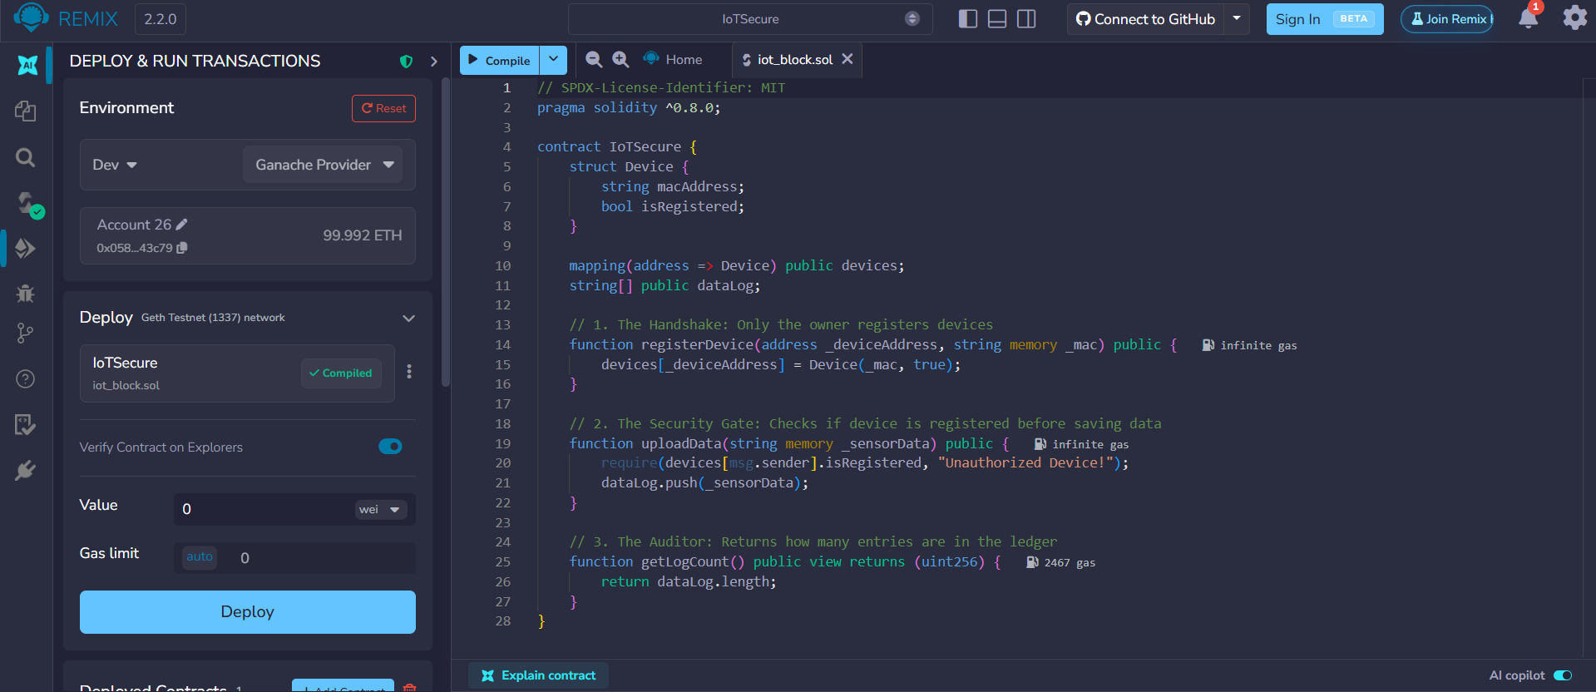
Task: Switch to the Home tab
Action: pos(673,59)
